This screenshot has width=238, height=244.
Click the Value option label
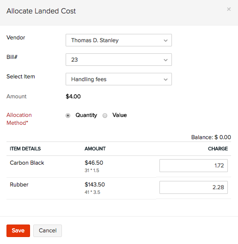[x=120, y=115]
